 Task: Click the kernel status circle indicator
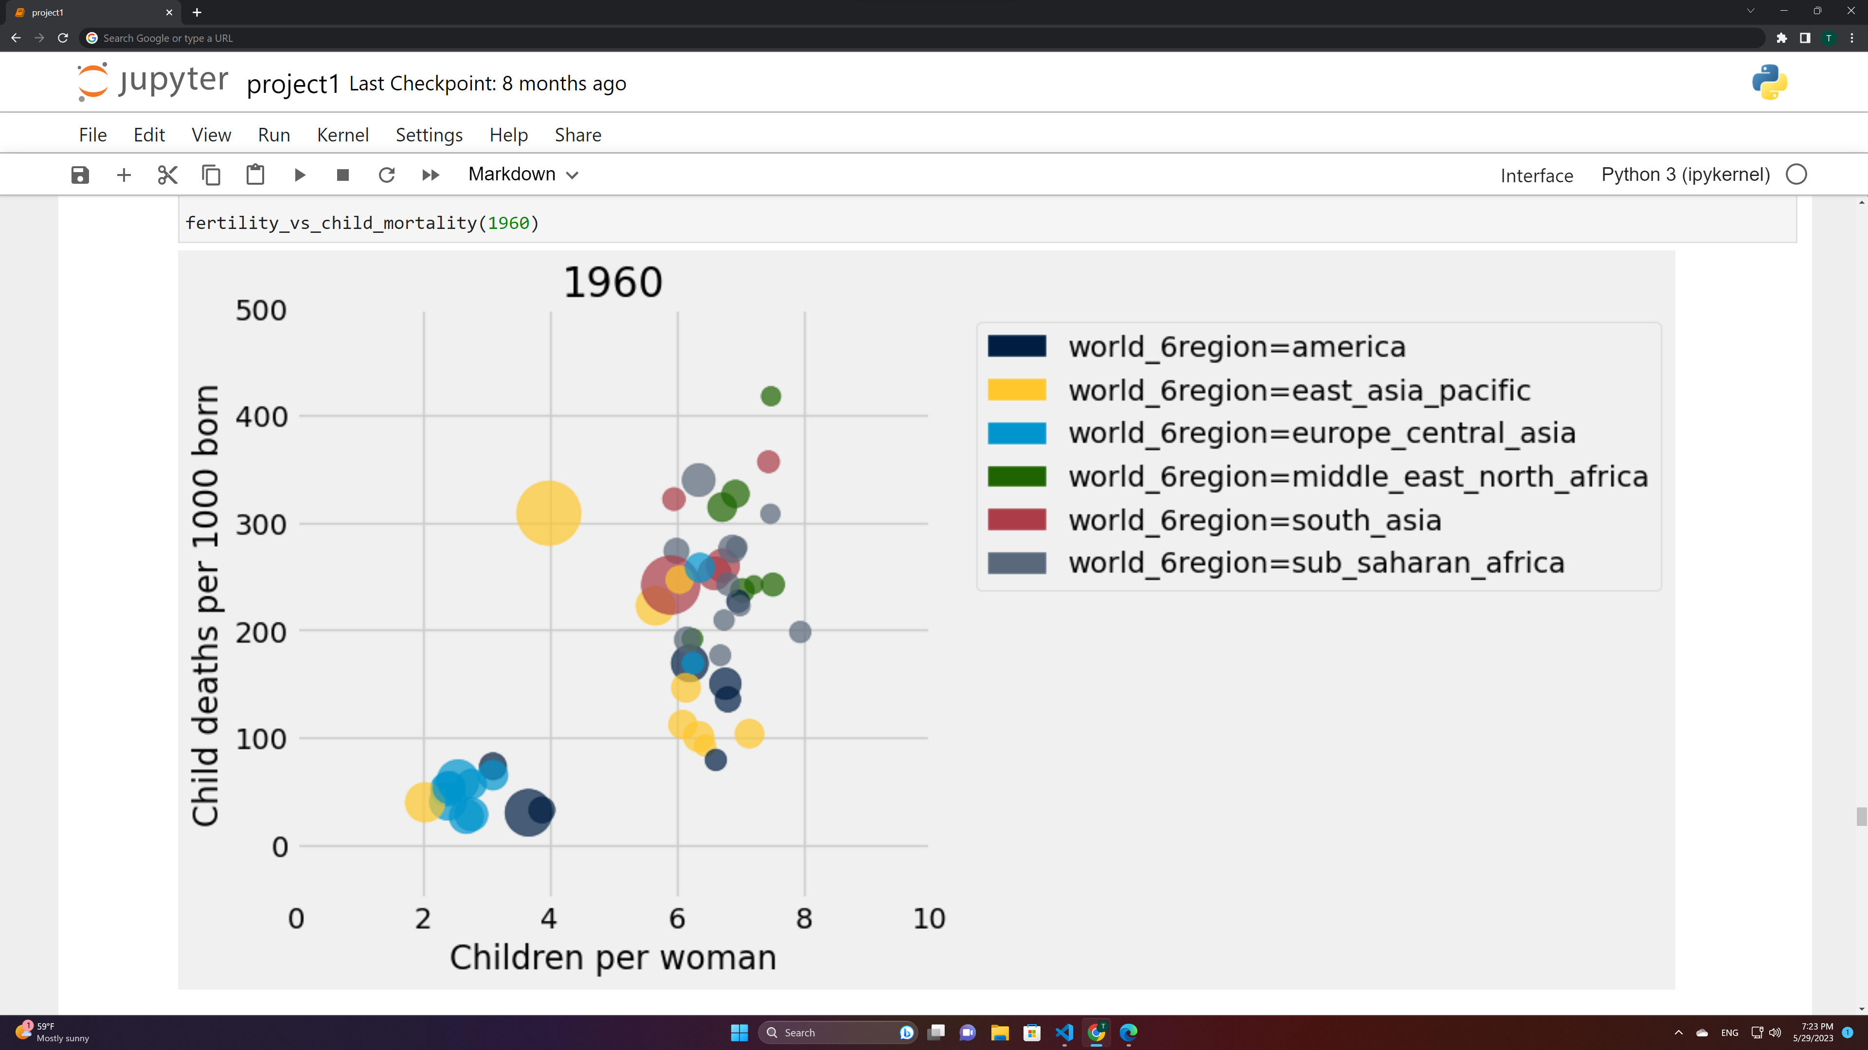[1796, 175]
